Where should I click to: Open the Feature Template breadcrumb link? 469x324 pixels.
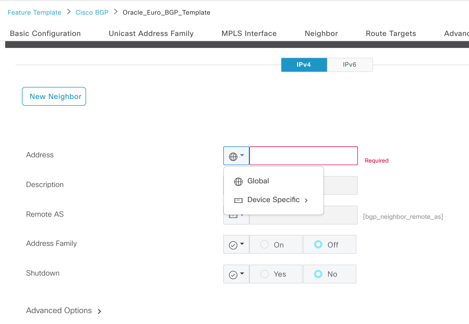click(x=34, y=13)
